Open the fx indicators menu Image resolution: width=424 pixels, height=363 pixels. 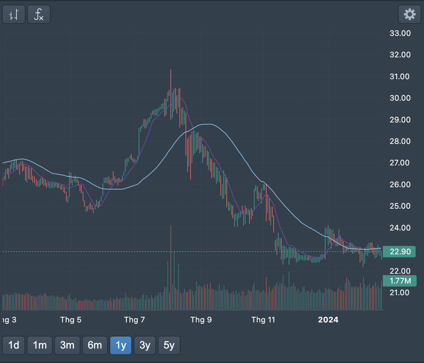[x=39, y=14]
